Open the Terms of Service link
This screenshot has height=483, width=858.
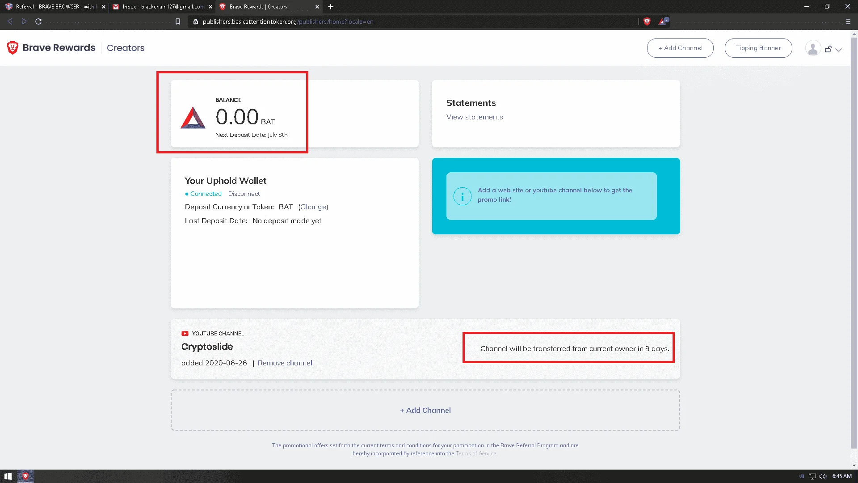[476, 453]
